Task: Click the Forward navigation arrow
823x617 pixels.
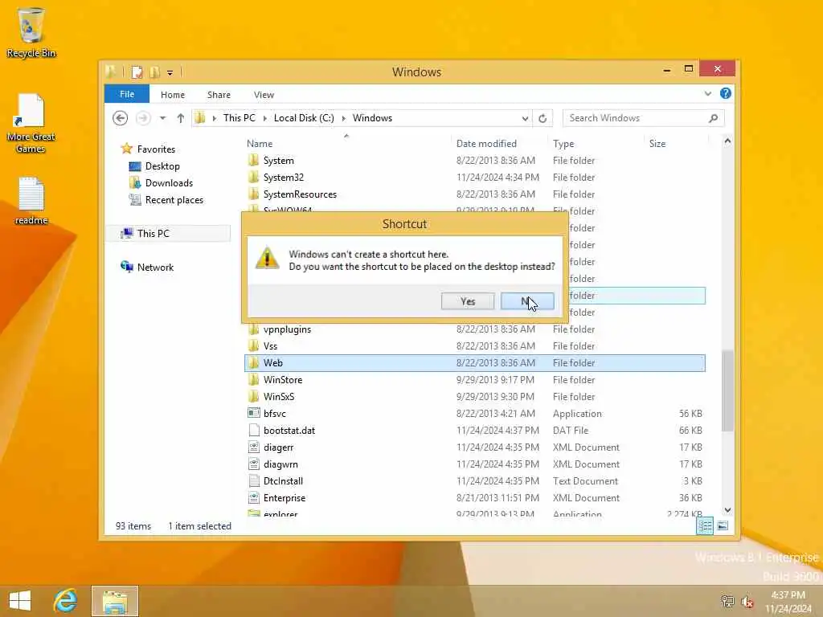Action: click(143, 118)
